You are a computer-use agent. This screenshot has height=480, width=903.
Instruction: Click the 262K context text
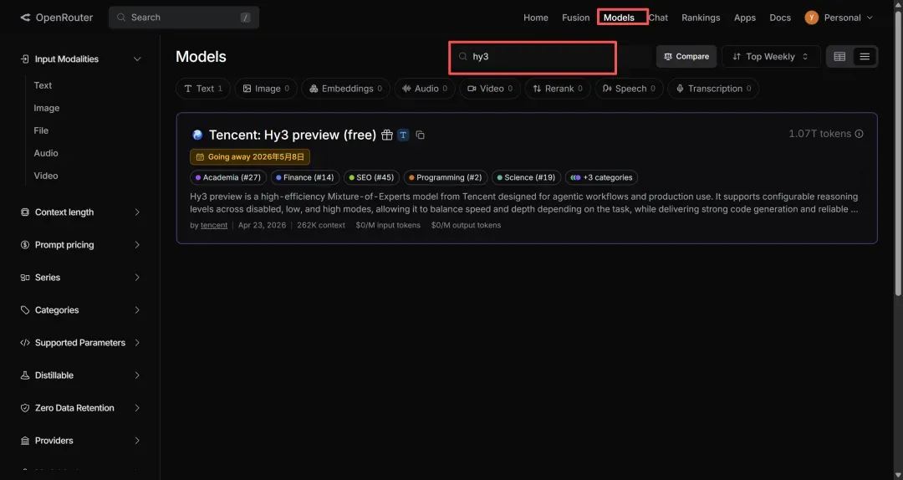click(321, 225)
